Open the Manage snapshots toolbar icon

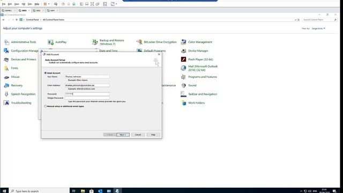click(74, 4)
